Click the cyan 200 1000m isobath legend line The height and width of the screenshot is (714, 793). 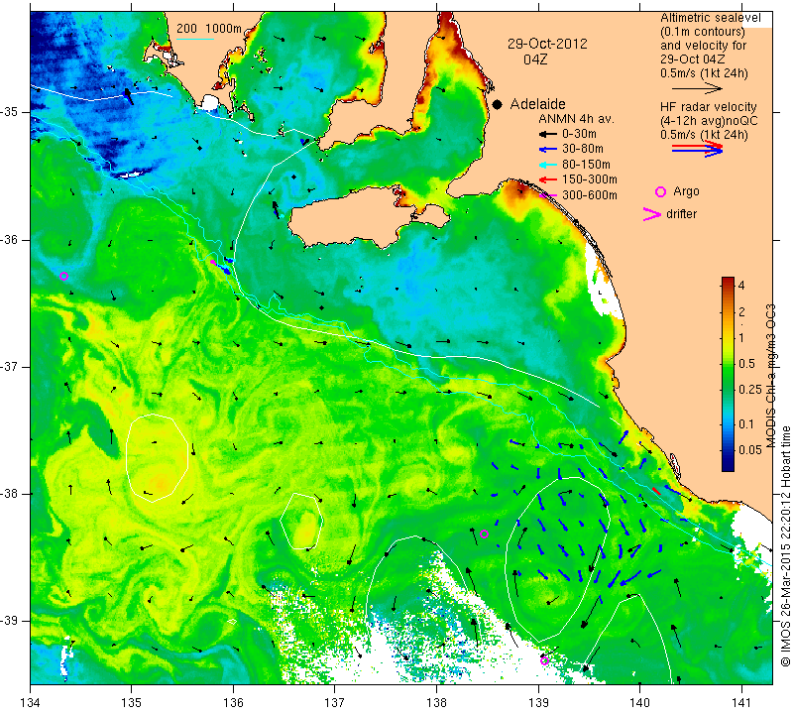195,39
